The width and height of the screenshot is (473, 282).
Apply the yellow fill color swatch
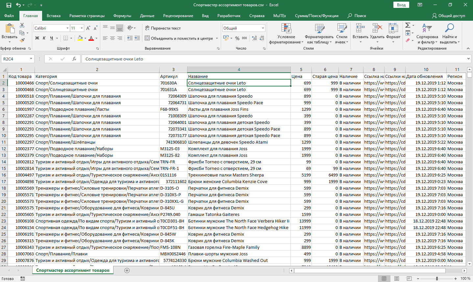[x=80, y=38]
